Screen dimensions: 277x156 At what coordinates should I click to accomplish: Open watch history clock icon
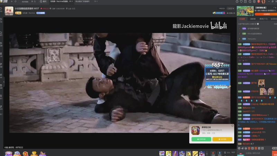pos(237,1)
